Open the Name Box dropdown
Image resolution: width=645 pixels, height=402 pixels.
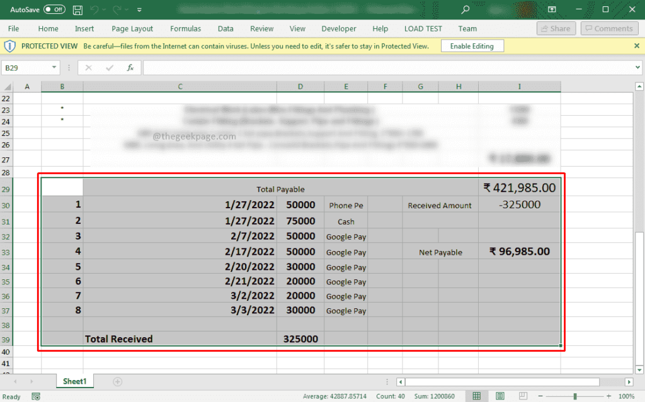click(x=54, y=67)
